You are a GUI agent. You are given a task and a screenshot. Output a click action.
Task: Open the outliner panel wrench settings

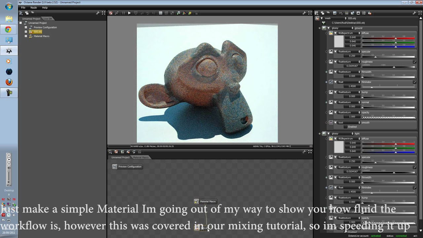click(x=98, y=13)
